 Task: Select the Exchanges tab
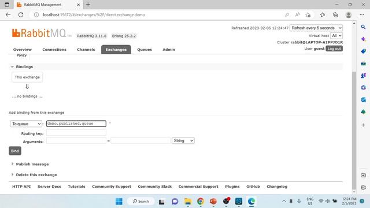(116, 50)
